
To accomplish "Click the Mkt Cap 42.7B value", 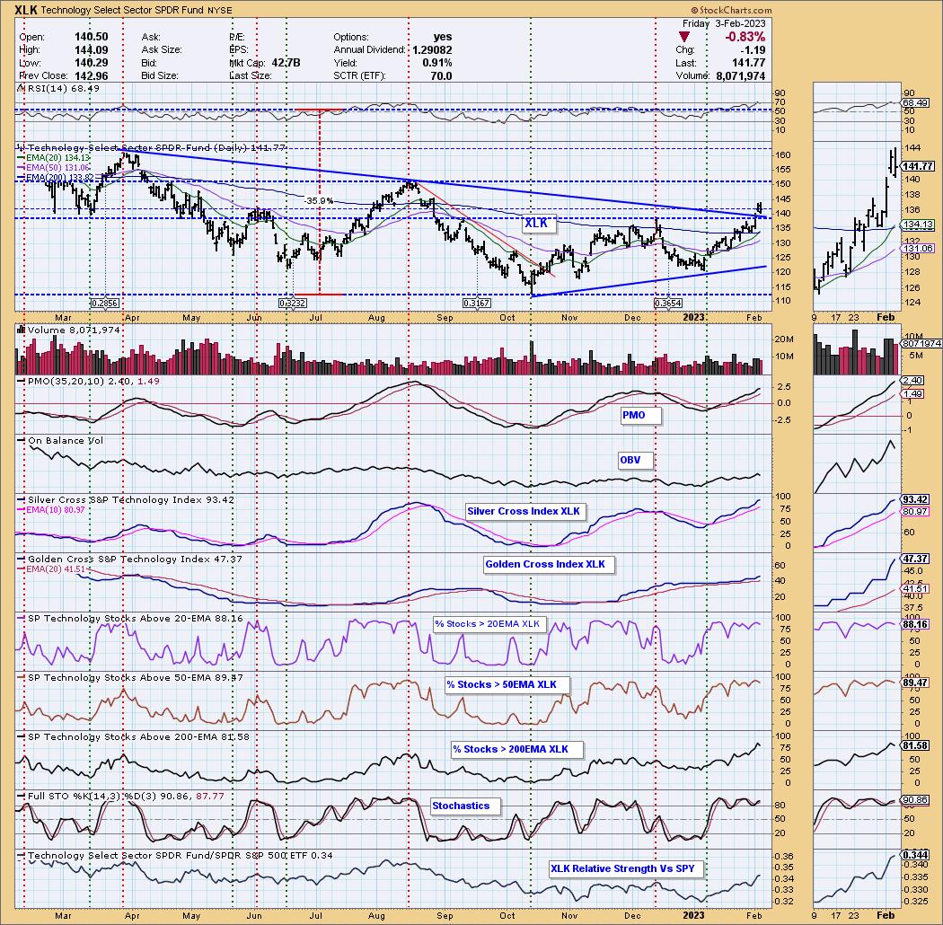I will coord(286,63).
